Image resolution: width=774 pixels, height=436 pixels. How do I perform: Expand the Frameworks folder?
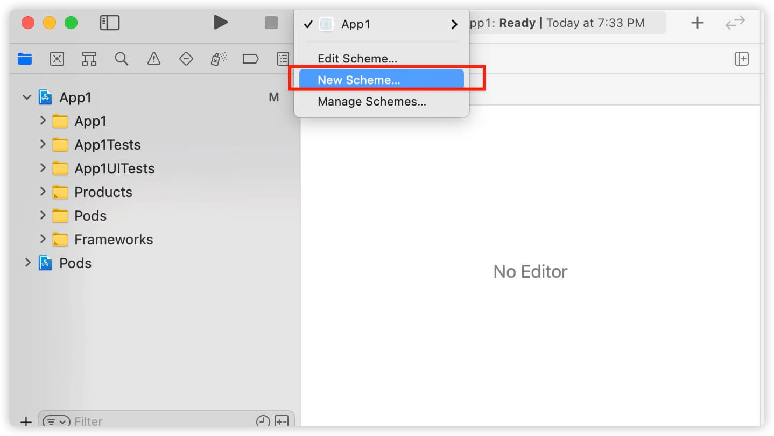point(43,239)
